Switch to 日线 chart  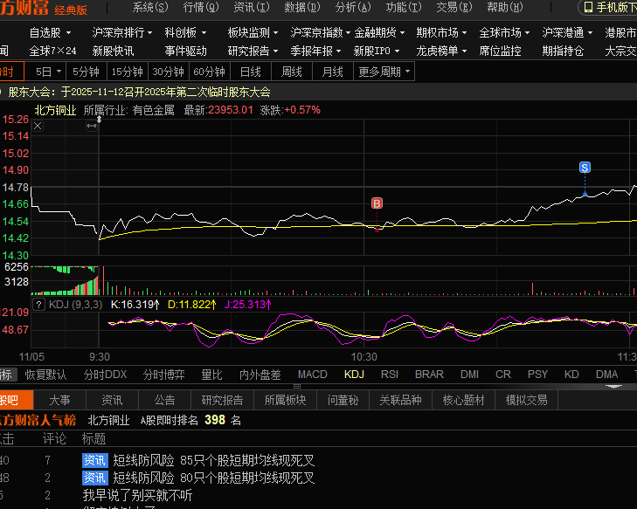251,72
